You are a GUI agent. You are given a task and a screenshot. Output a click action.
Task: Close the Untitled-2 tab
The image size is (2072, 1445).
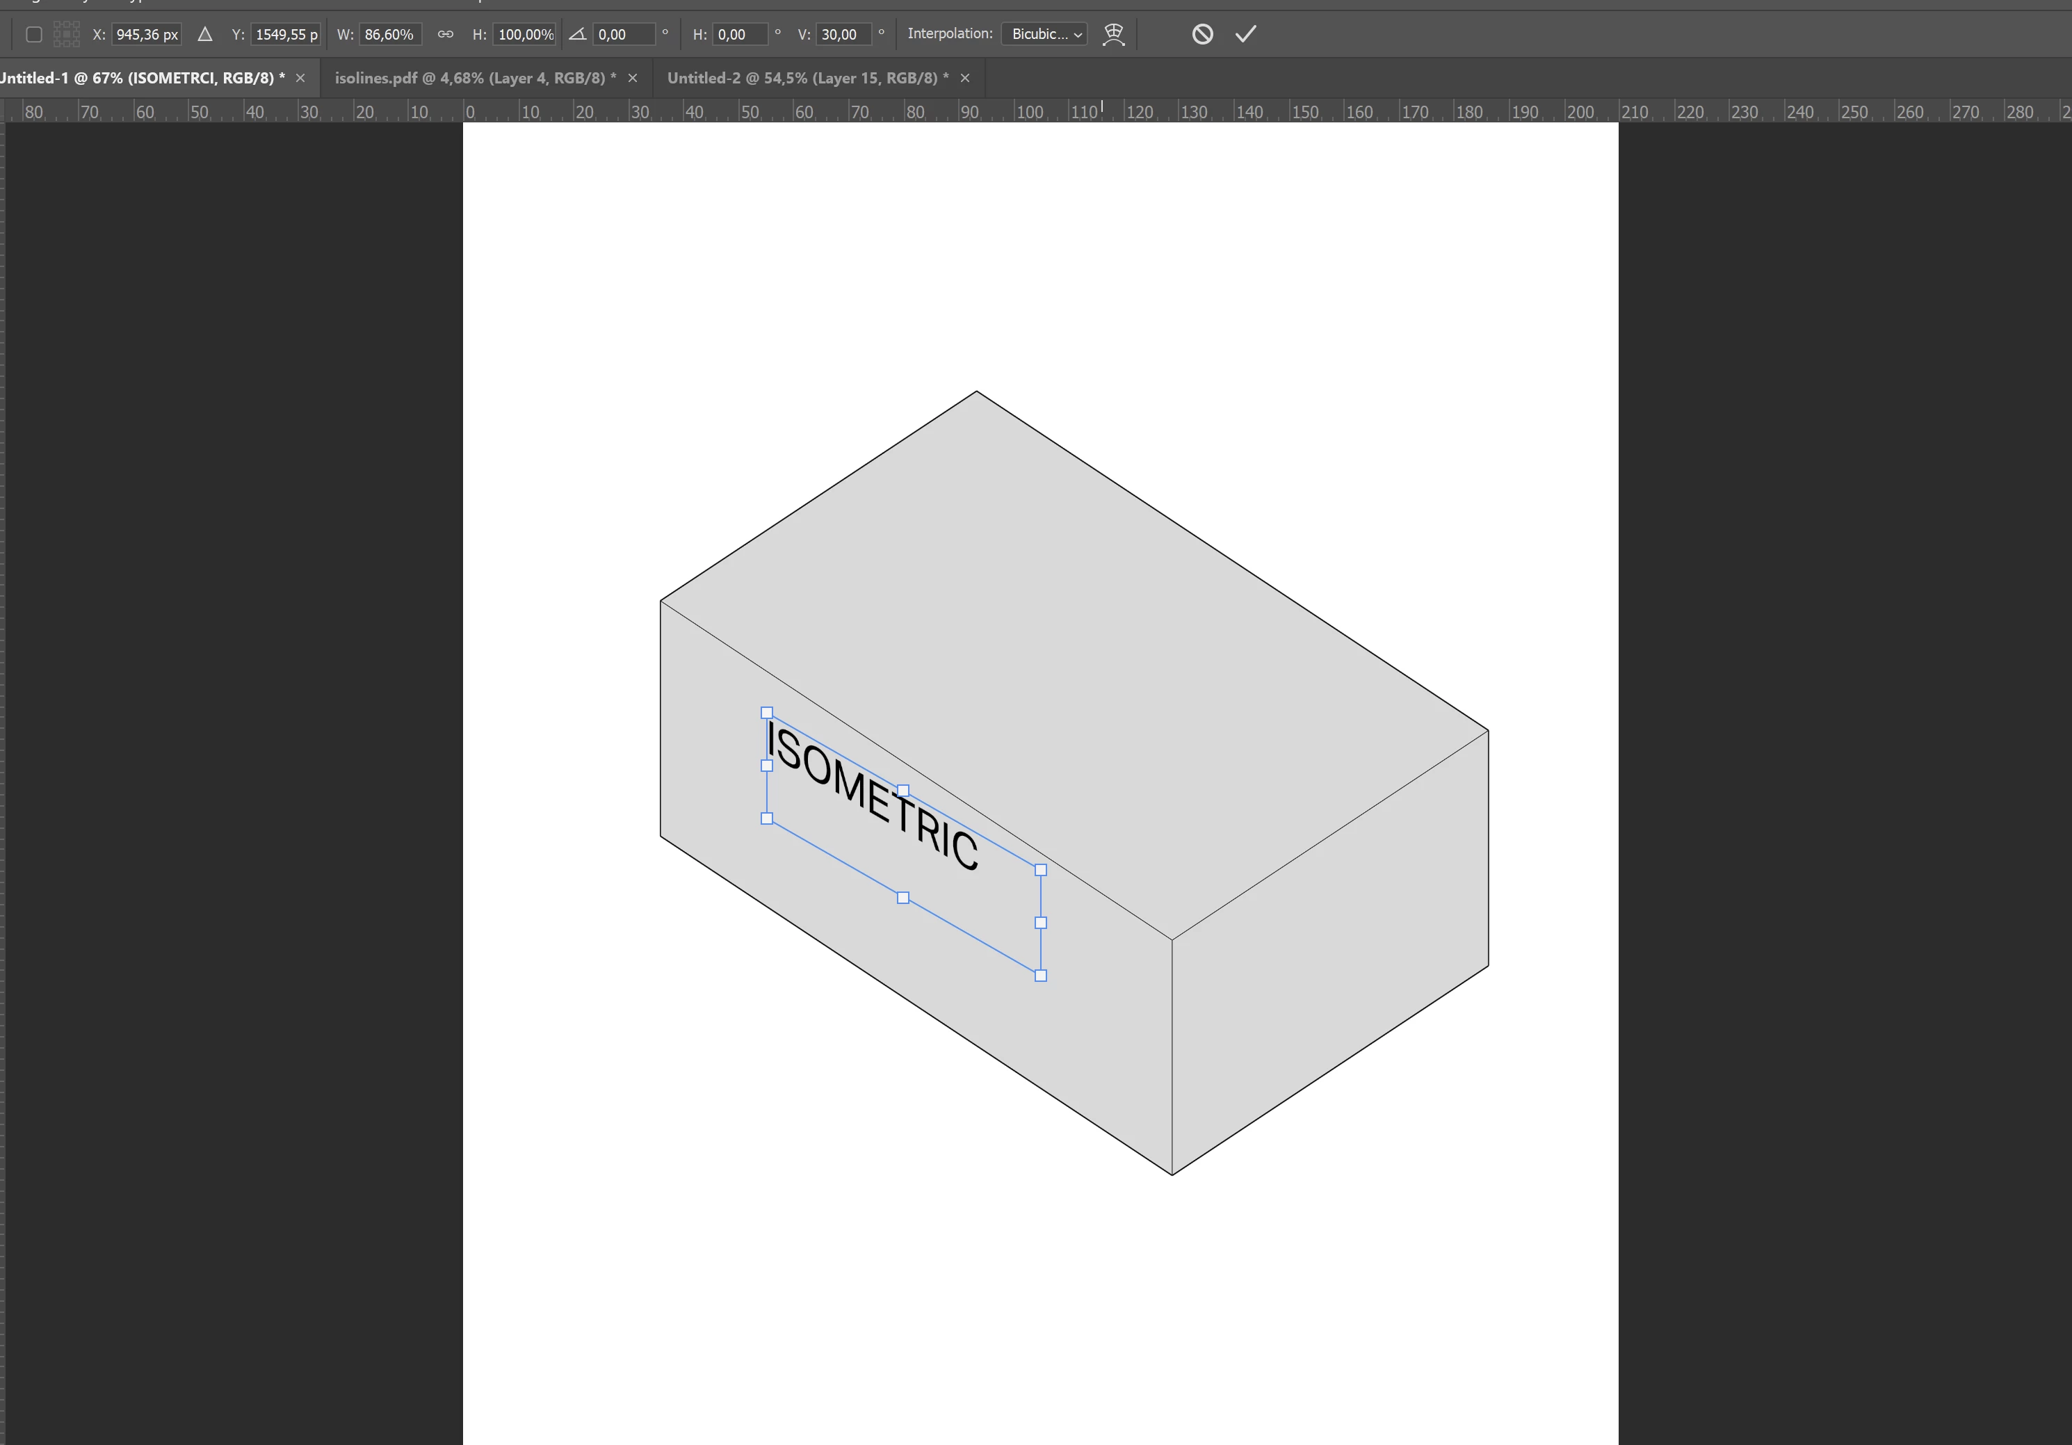(x=964, y=79)
